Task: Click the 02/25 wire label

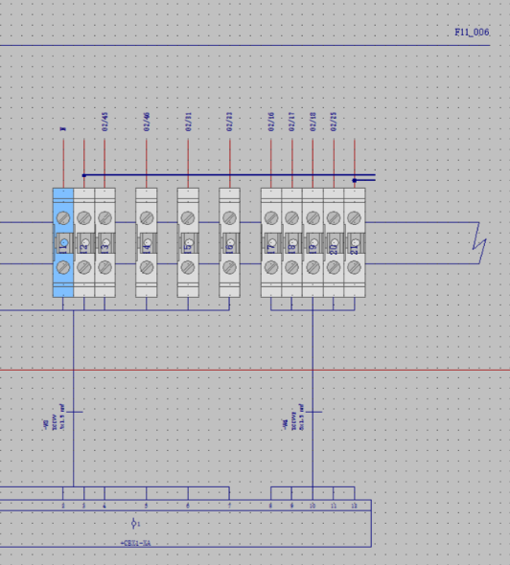Action: pyautogui.click(x=334, y=122)
